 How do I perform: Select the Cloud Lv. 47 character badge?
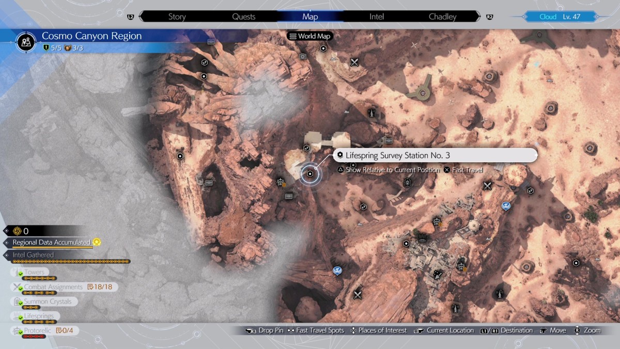560,17
